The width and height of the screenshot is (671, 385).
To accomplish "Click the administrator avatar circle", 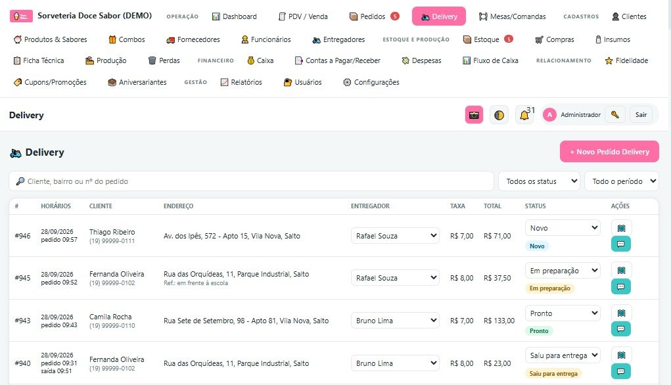I will tap(549, 114).
